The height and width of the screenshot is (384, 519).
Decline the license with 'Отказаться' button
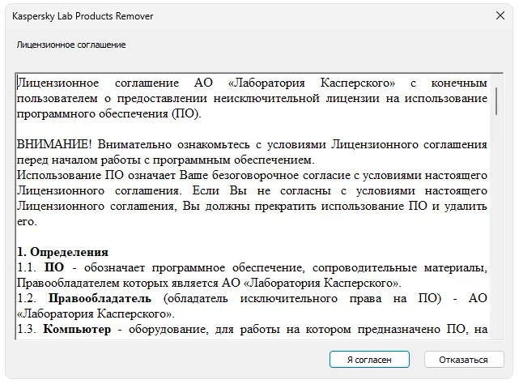464,360
